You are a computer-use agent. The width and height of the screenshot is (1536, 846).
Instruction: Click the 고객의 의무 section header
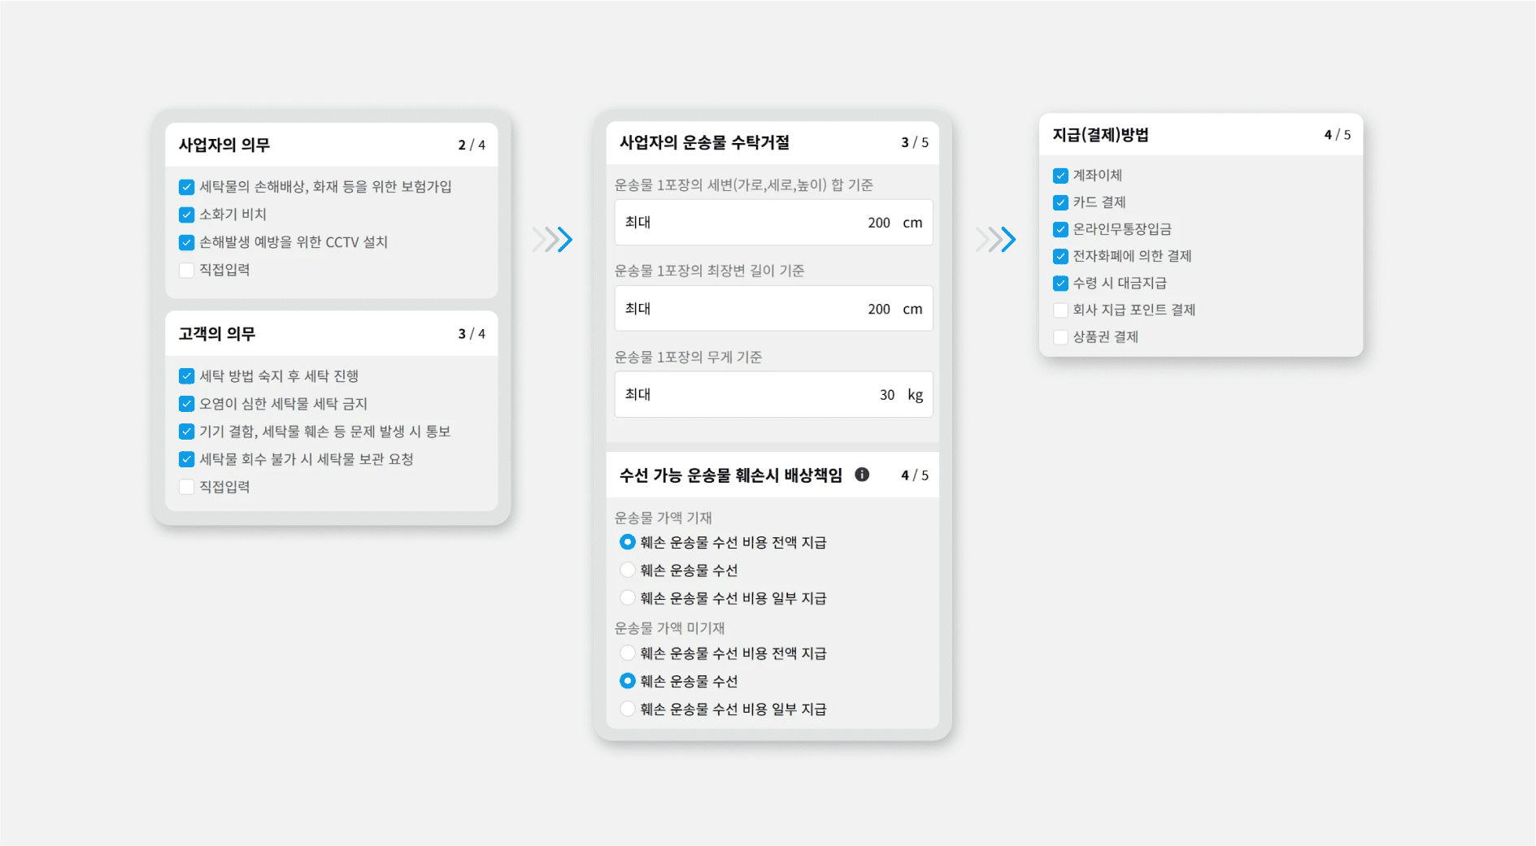coord(332,333)
